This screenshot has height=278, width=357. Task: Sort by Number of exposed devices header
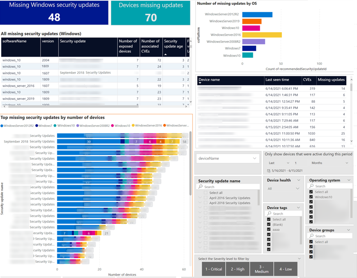point(128,47)
